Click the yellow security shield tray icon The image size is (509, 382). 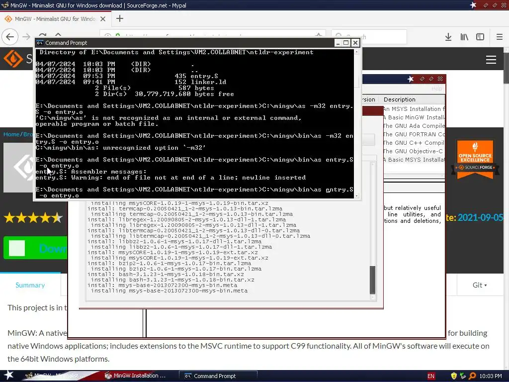(x=454, y=376)
